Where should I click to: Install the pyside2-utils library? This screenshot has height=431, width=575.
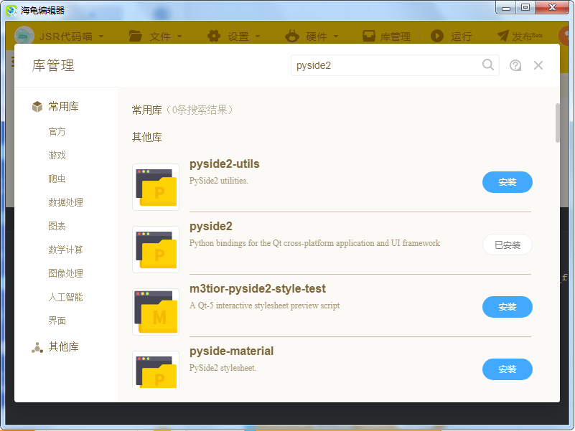(507, 181)
